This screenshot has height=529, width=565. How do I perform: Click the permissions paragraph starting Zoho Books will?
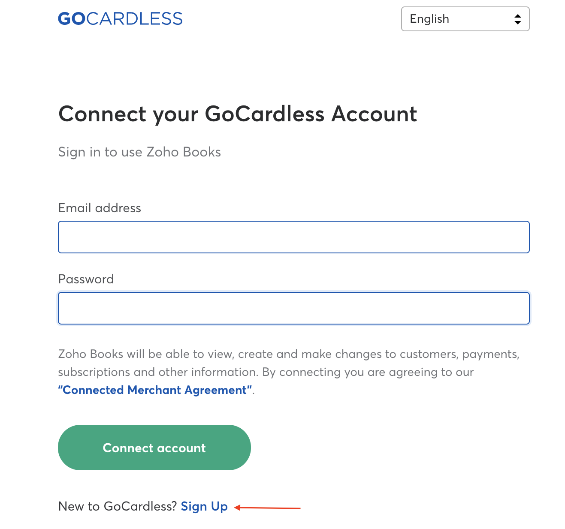click(x=288, y=354)
